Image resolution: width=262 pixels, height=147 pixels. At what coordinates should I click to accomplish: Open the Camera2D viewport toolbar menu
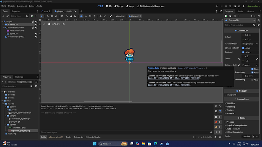click(135, 16)
